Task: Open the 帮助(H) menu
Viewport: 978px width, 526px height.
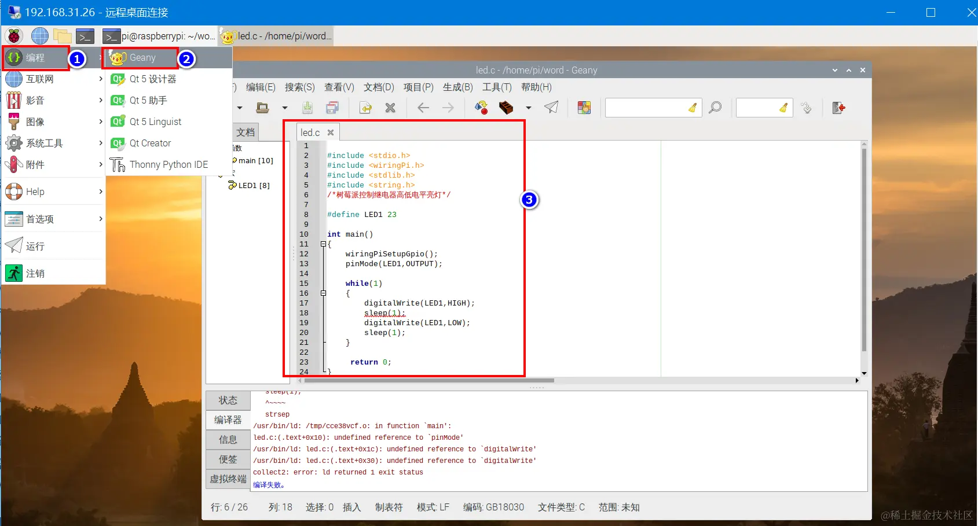Action: (536, 87)
